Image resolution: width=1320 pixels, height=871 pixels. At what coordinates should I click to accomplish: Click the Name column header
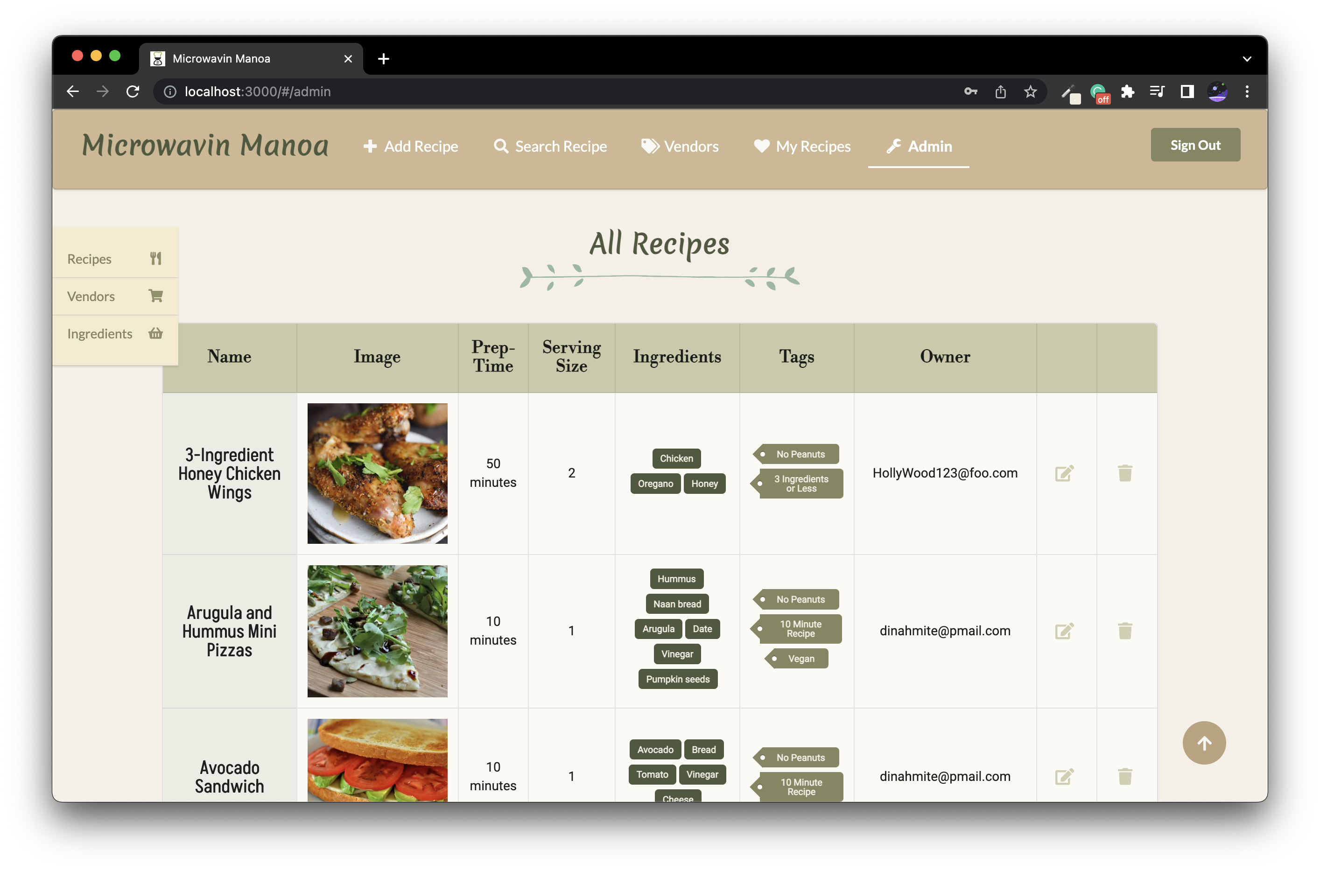point(229,357)
